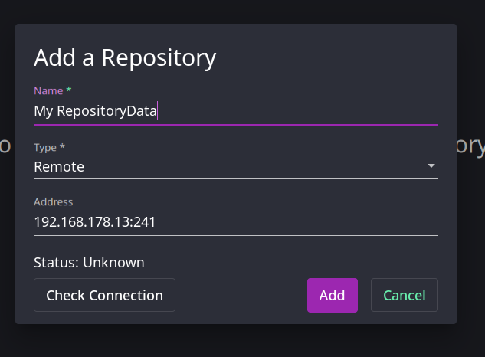Screen dimensions: 485x357
Task: Click the asterisk beside Type label
Action: pos(62,146)
